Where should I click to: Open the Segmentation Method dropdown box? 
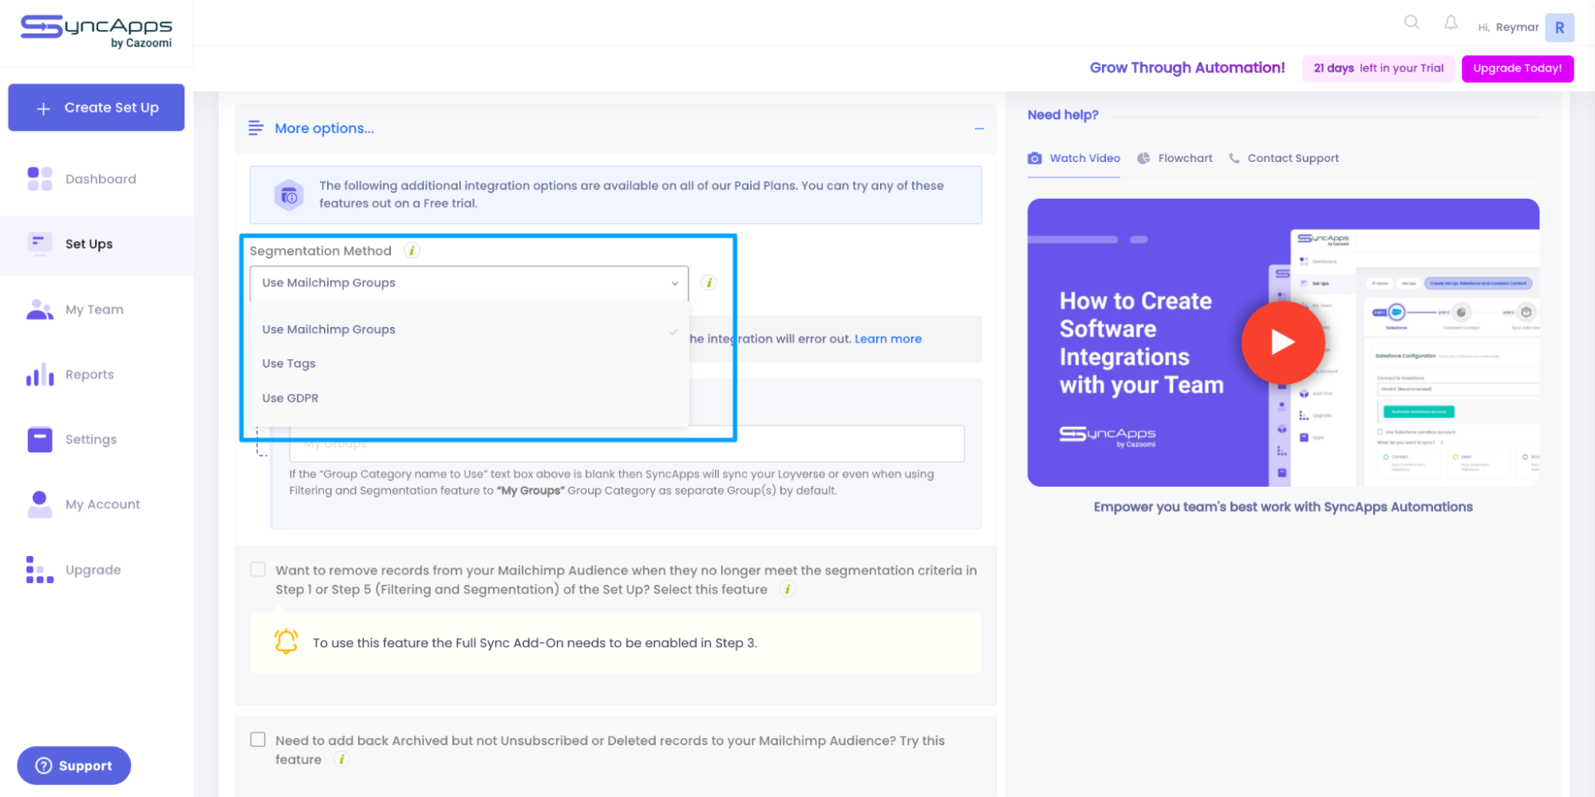[x=469, y=283]
